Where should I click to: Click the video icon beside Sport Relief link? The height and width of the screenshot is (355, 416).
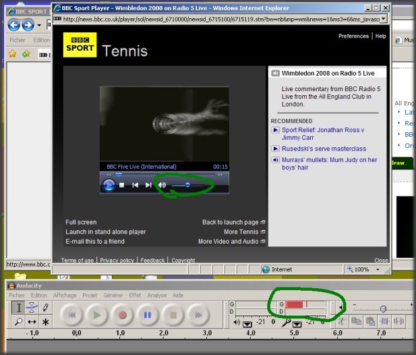tap(275, 130)
